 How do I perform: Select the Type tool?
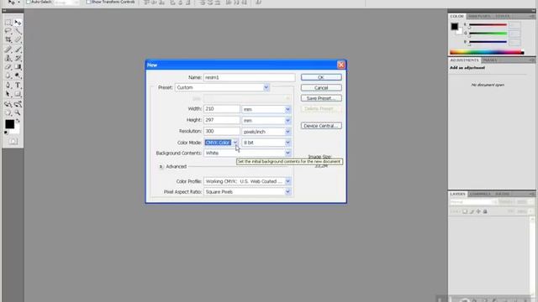pos(18,85)
